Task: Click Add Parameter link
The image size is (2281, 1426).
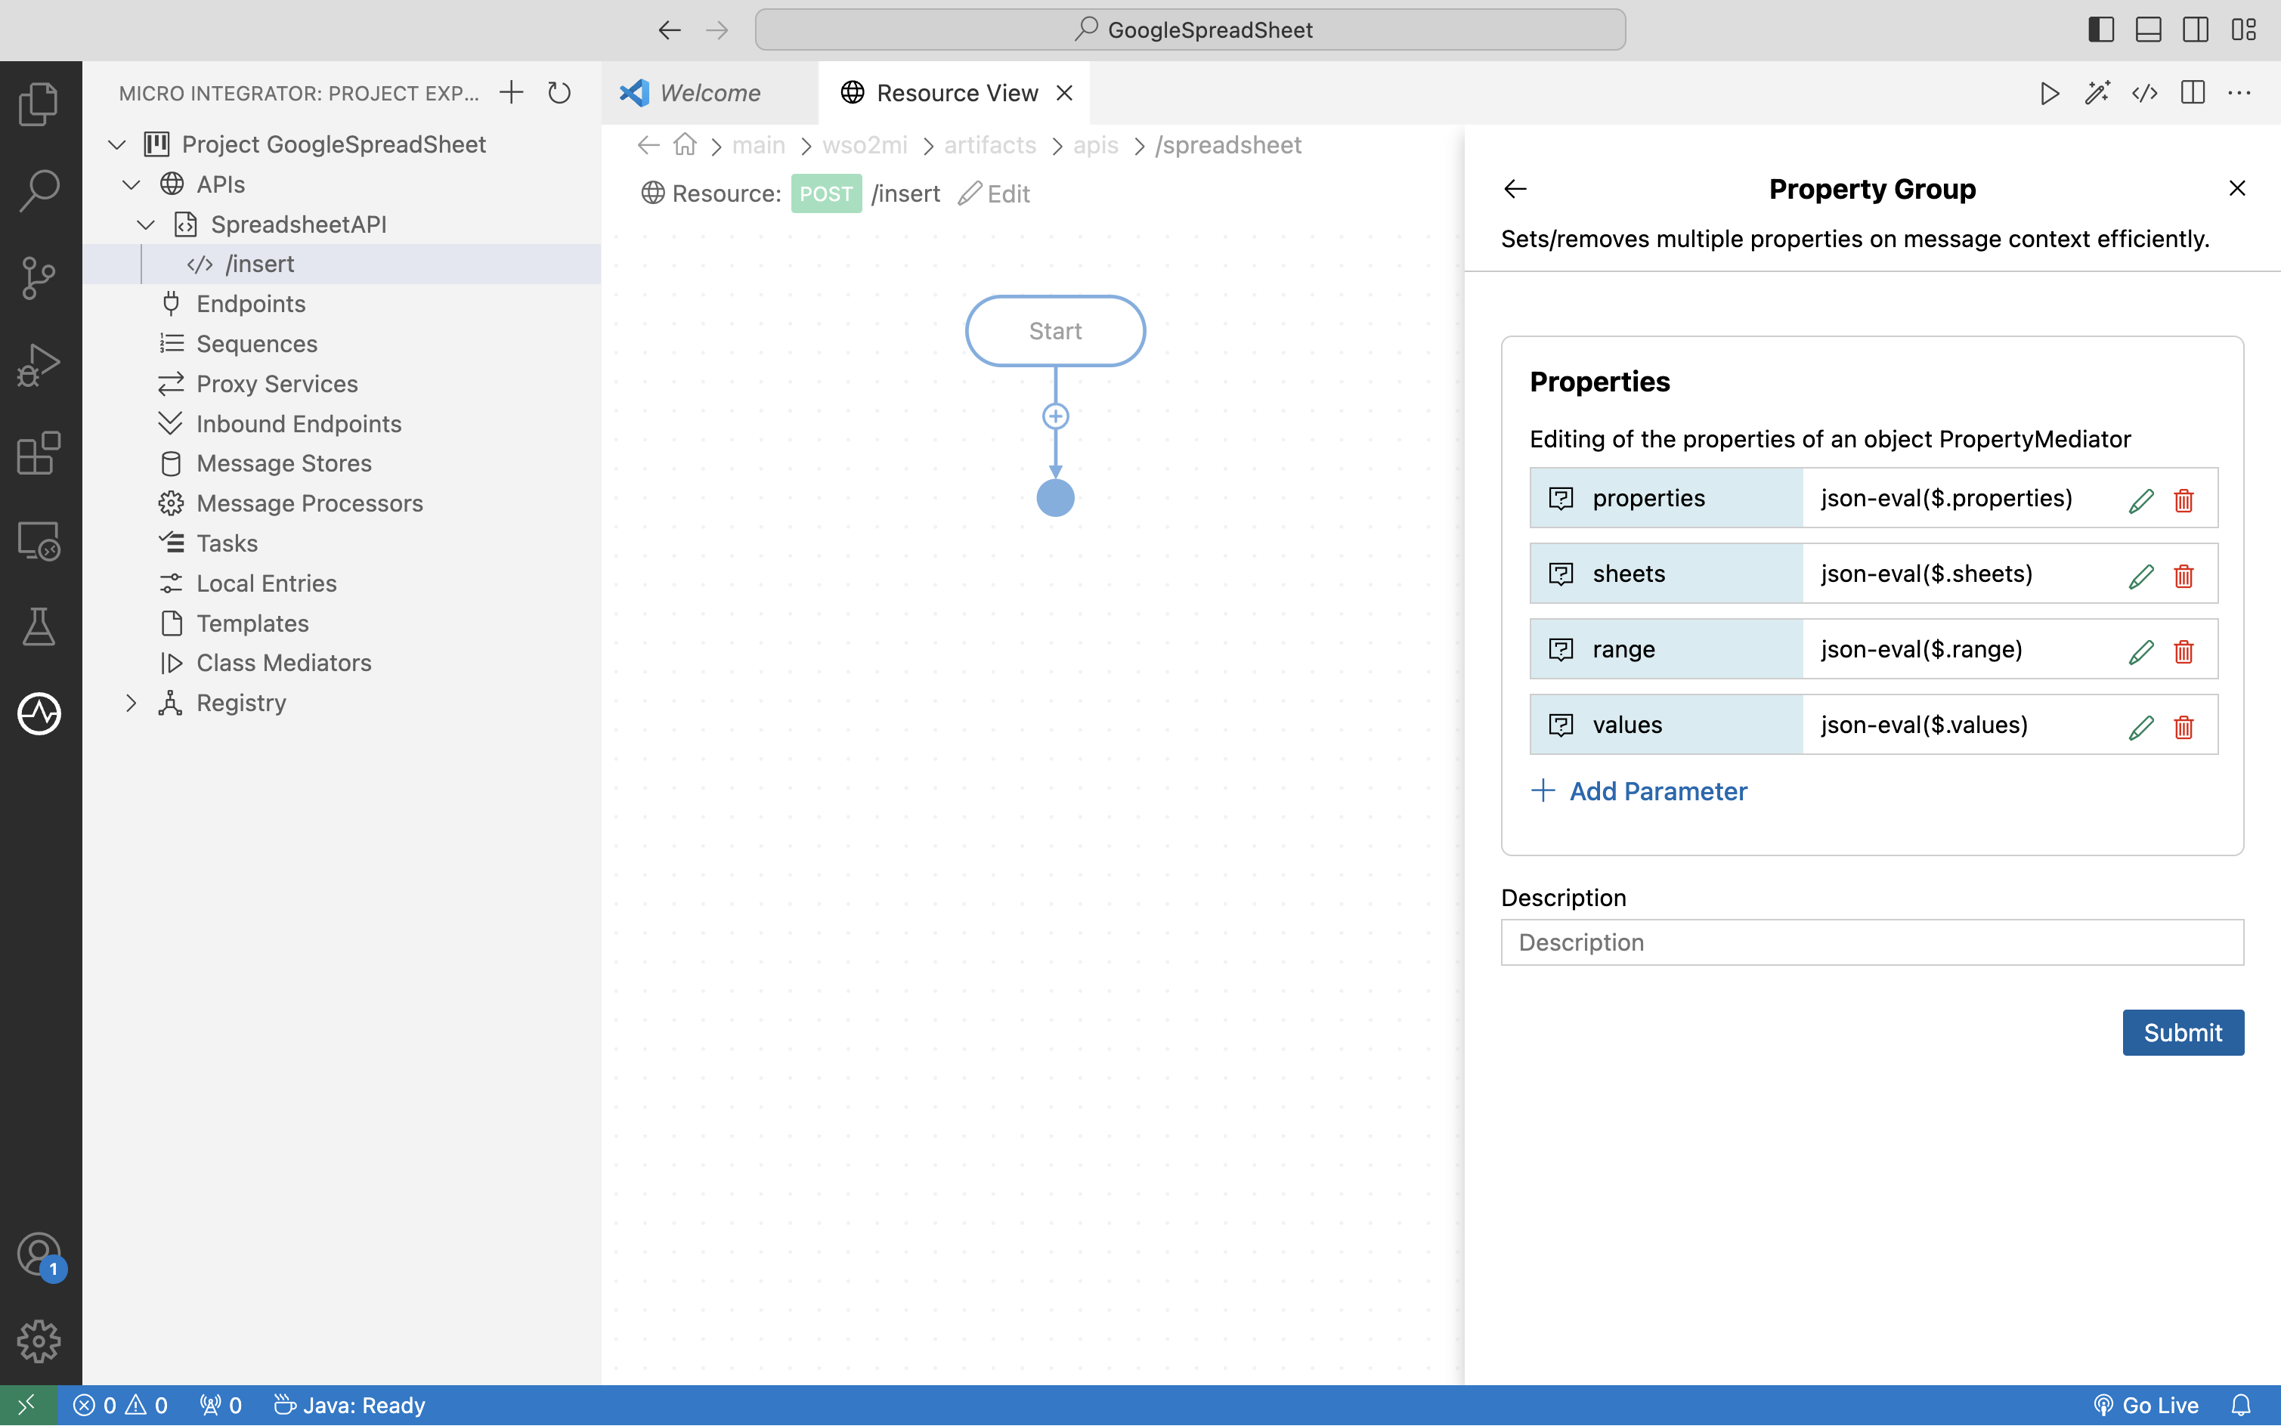Action: (1639, 791)
